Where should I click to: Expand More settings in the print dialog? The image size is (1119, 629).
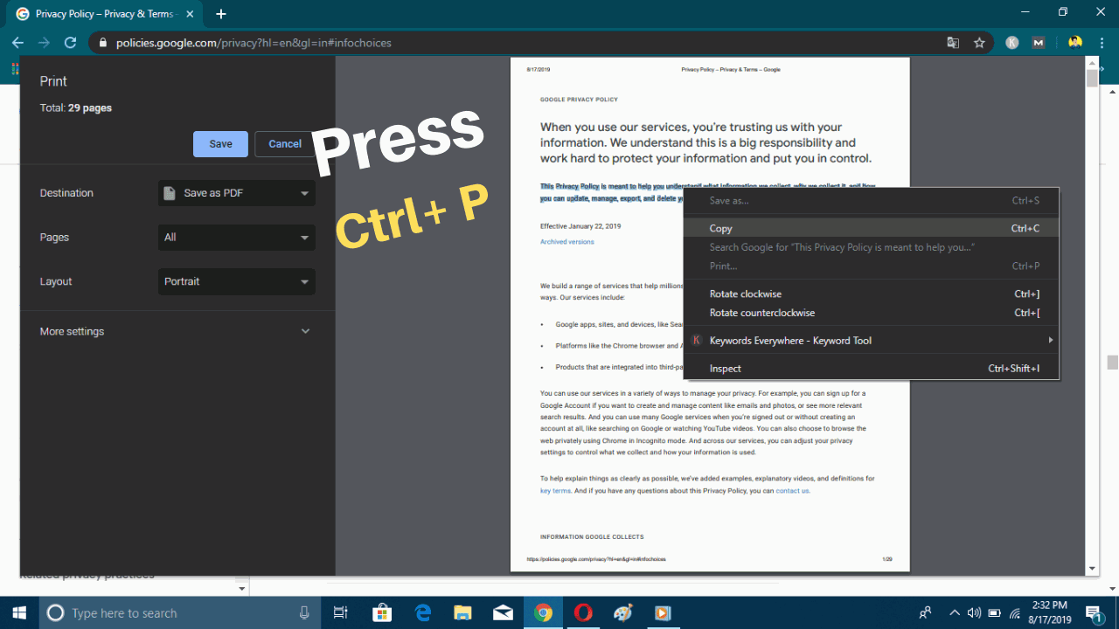coord(173,331)
